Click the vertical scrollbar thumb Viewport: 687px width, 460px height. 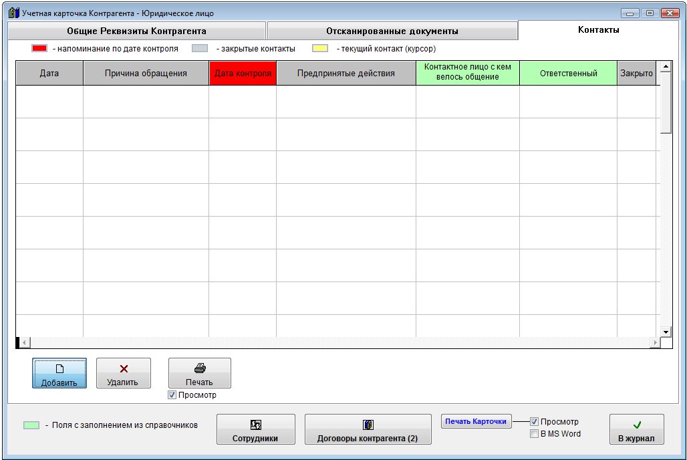click(666, 102)
